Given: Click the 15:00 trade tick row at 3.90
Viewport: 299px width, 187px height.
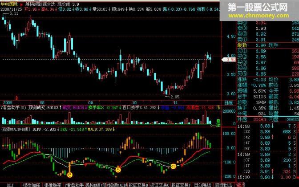Looking at the screenshot, I should tap(268, 177).
